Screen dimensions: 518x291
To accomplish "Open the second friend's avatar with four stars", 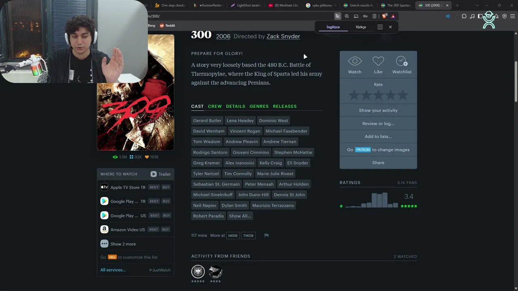I will 215,271.
